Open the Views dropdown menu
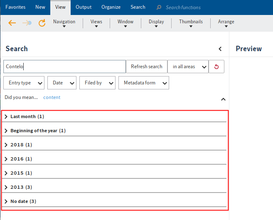Image resolution: width=273 pixels, height=220 pixels. (96, 23)
